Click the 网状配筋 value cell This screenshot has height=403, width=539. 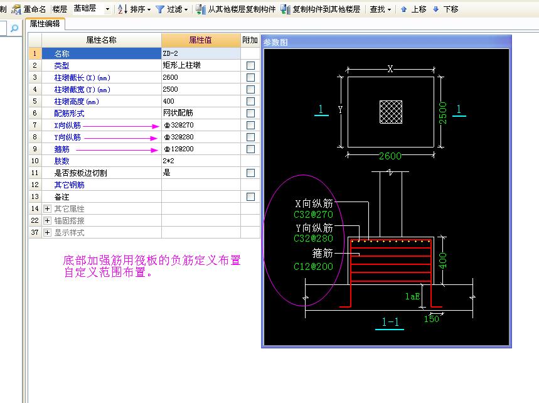pyautogui.click(x=201, y=113)
